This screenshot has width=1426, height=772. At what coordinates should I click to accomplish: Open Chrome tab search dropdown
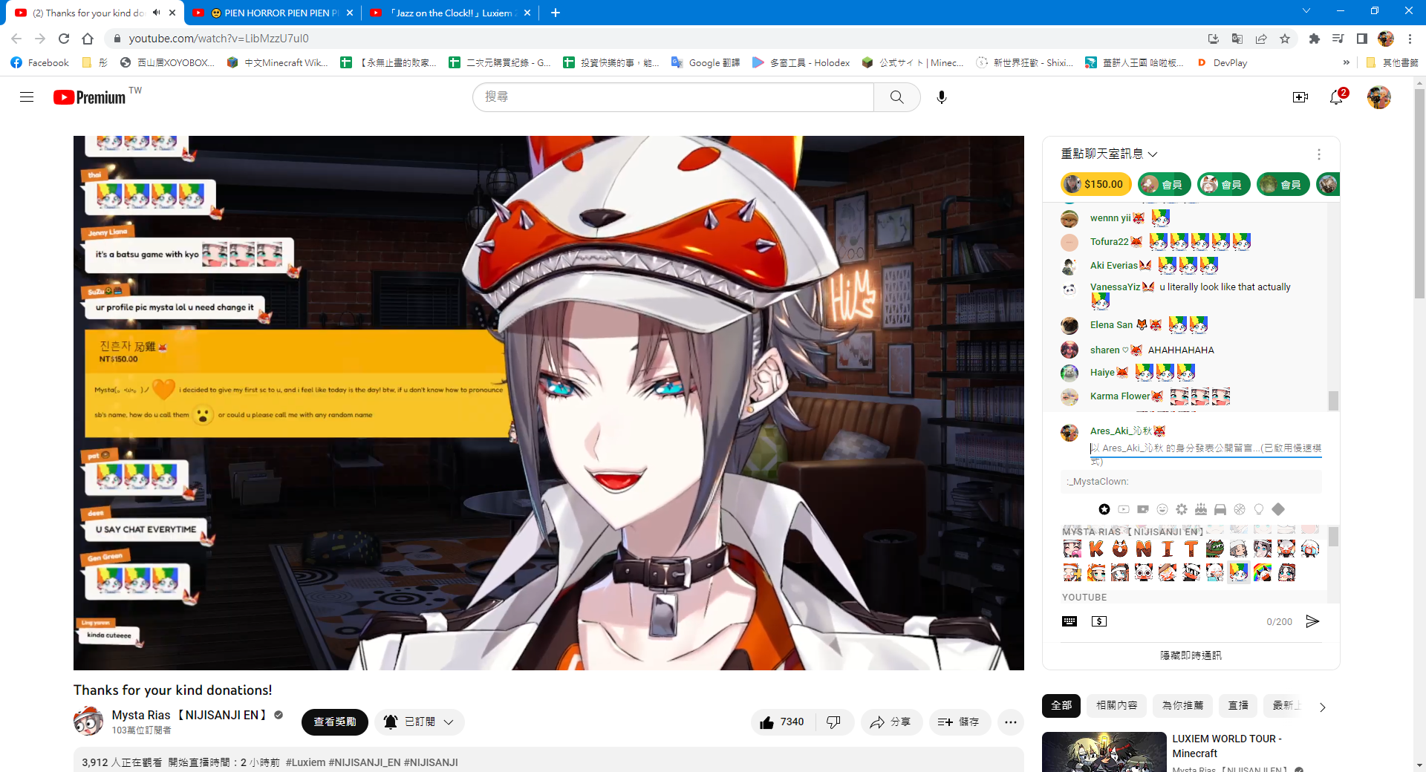coord(1306,11)
